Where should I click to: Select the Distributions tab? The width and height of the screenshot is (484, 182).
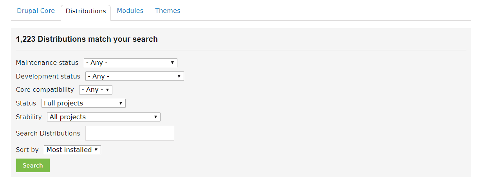(86, 11)
